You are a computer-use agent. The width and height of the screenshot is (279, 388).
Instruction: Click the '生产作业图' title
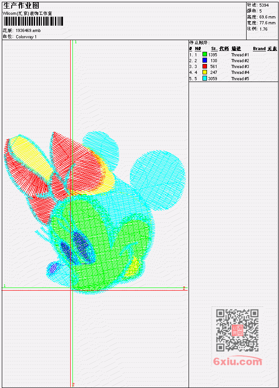point(21,6)
